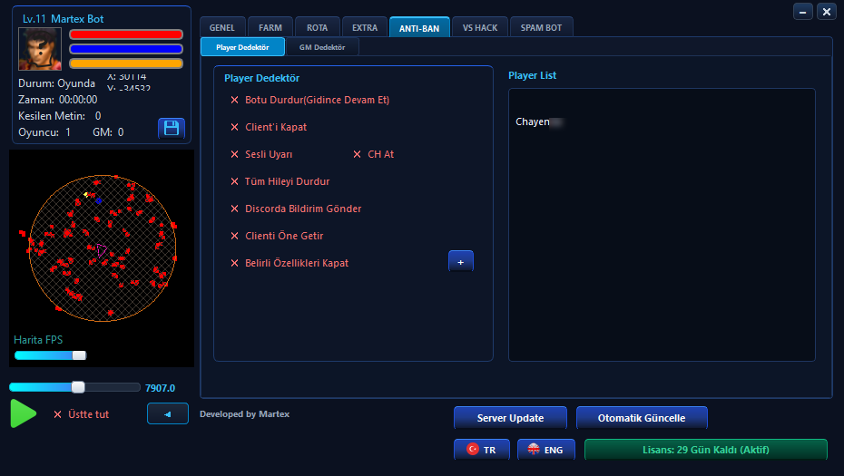Viewport: 844px width, 476px height.
Task: Click the Otomatik Güncelle button
Action: [x=642, y=418]
